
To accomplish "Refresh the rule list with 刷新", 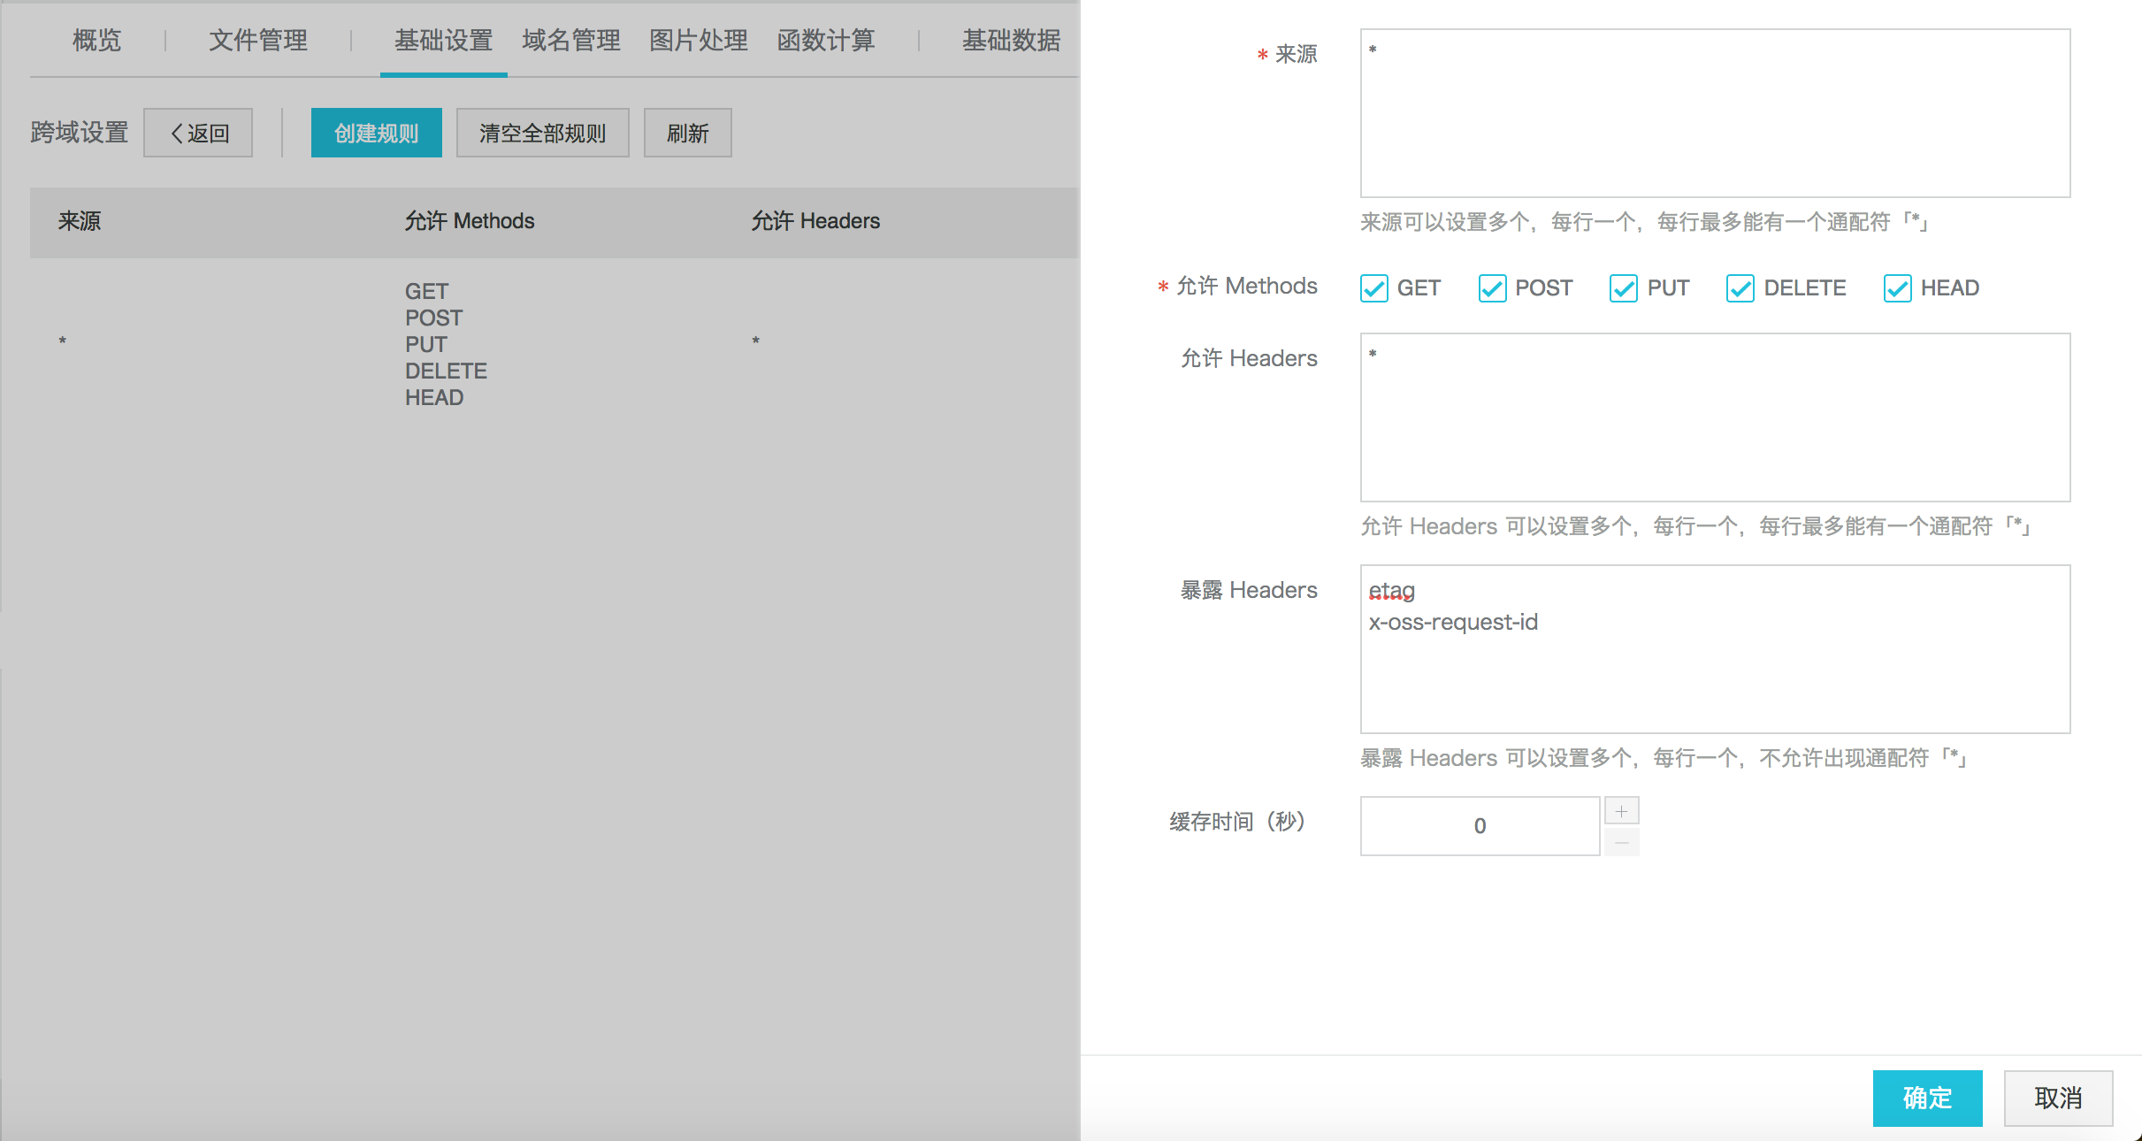I will 687,134.
